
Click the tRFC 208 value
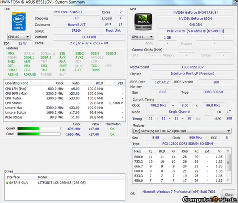[x=229, y=118]
